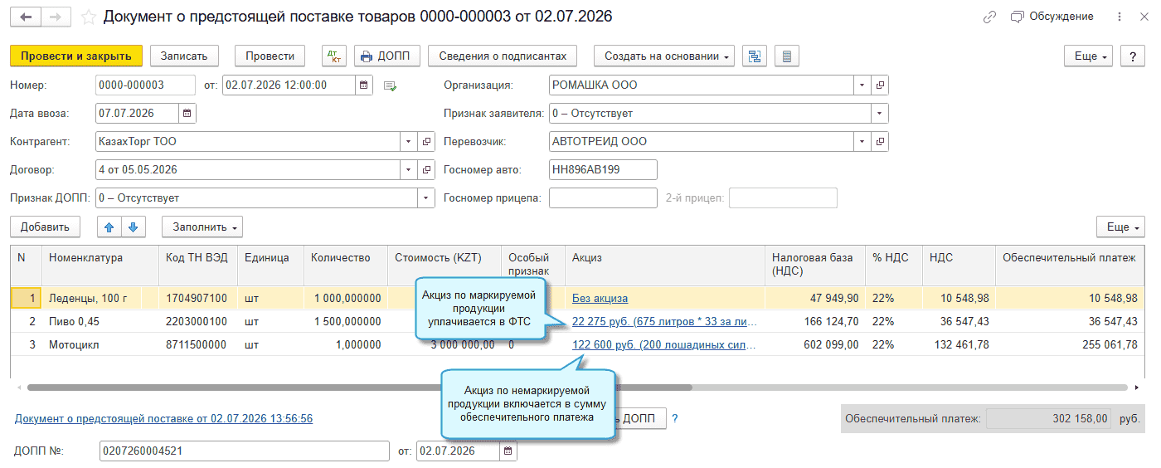Open Документ о предстоящей поставке link
Image resolution: width=1161 pixels, height=468 pixels.
163,419
